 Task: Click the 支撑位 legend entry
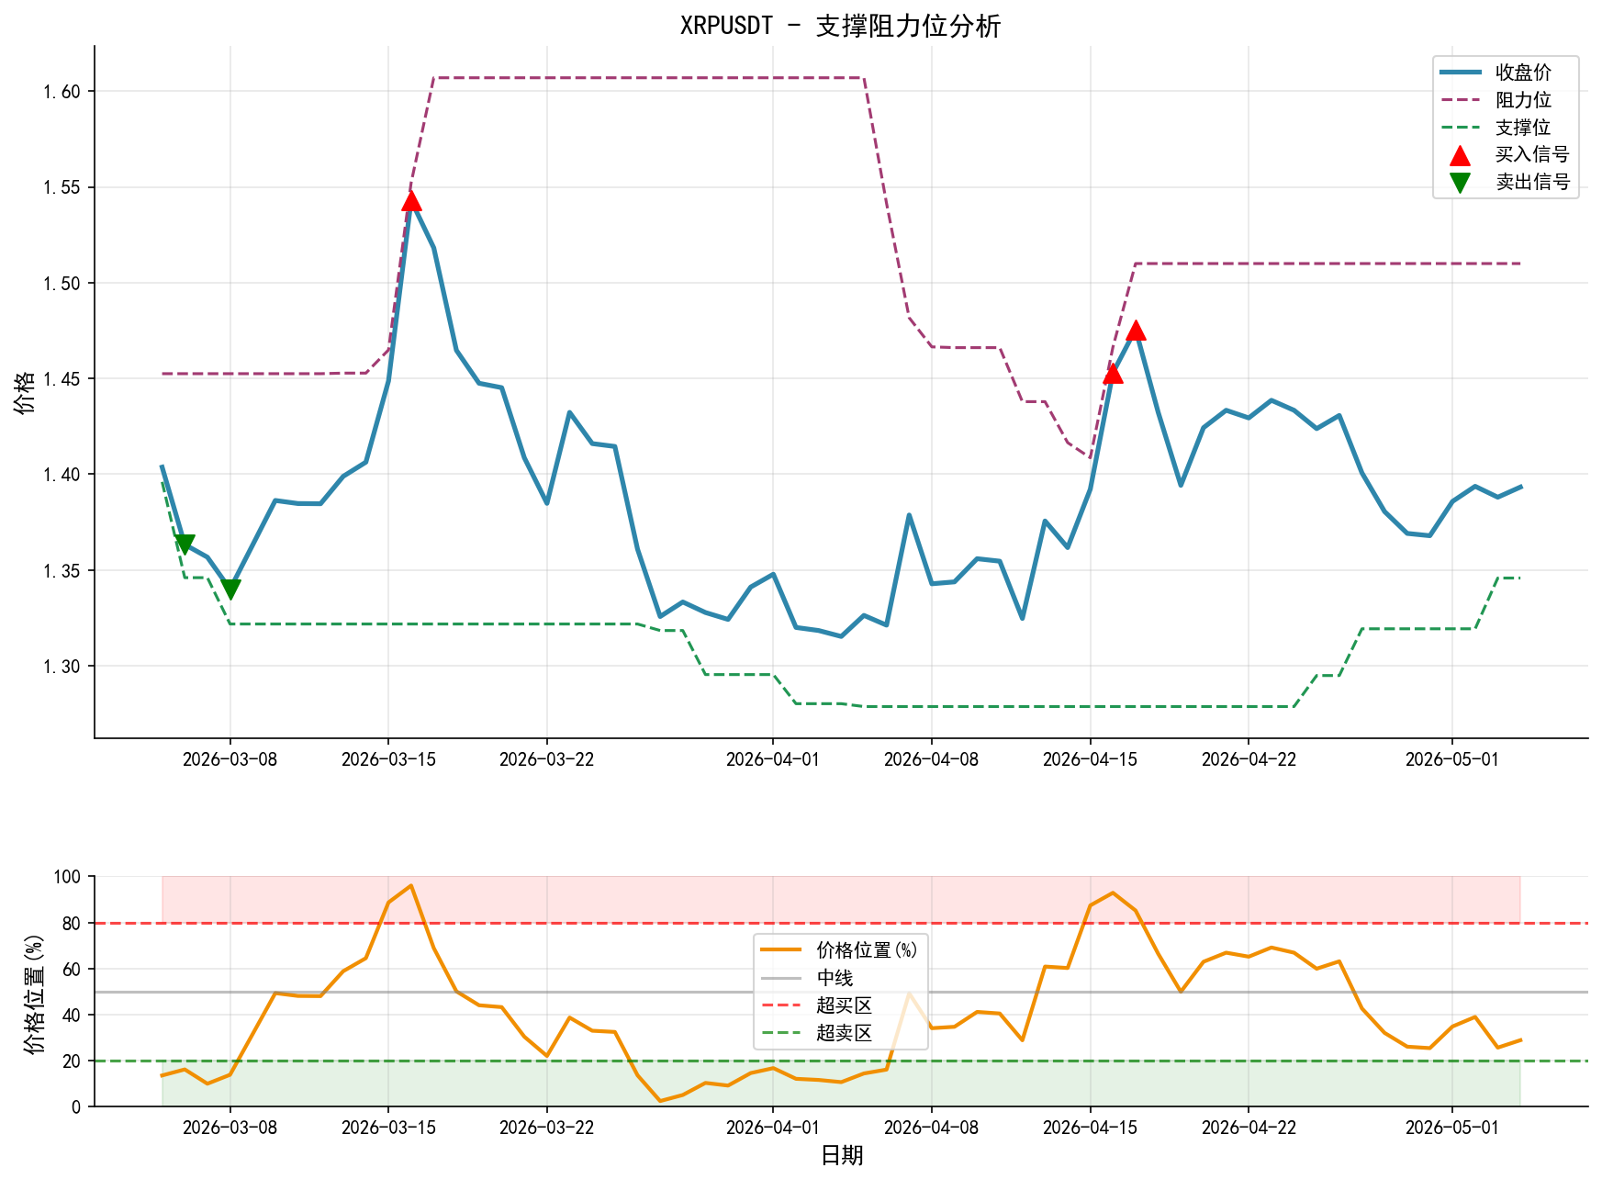(x=1506, y=127)
